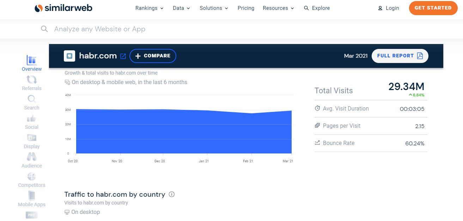Click the Mar '21 point on the chart
The image size is (463, 221).
click(x=291, y=111)
